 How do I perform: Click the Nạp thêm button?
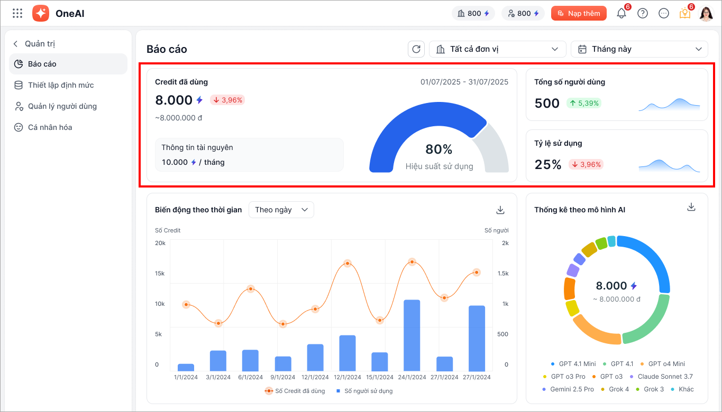[x=578, y=14]
